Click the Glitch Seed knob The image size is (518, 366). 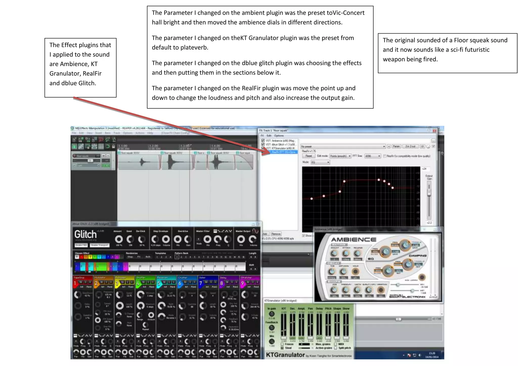pos(130,239)
